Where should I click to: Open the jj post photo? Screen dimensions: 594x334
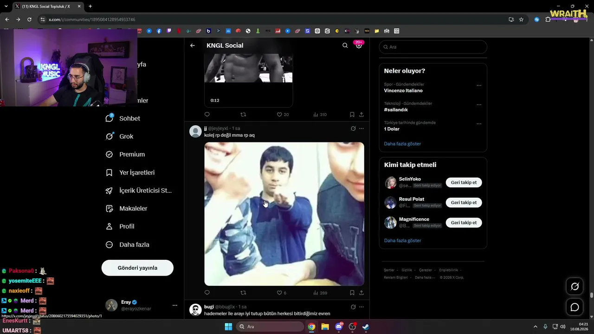click(284, 214)
